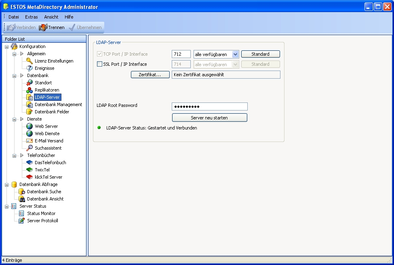Click the Ereignisse question mark icon

[x=29, y=68]
